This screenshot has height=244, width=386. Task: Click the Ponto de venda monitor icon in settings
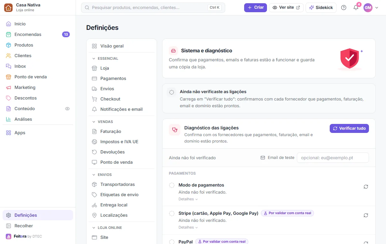click(x=94, y=162)
